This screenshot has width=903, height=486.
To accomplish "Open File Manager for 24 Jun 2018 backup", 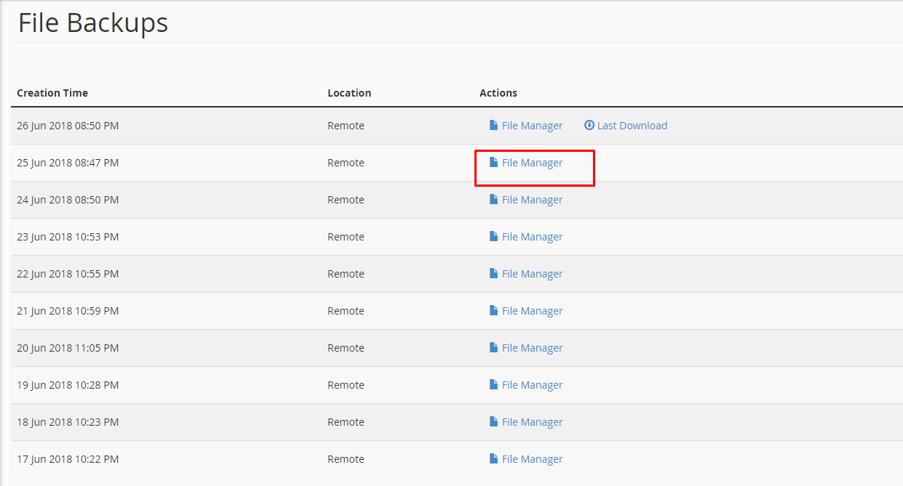I will coord(532,200).
